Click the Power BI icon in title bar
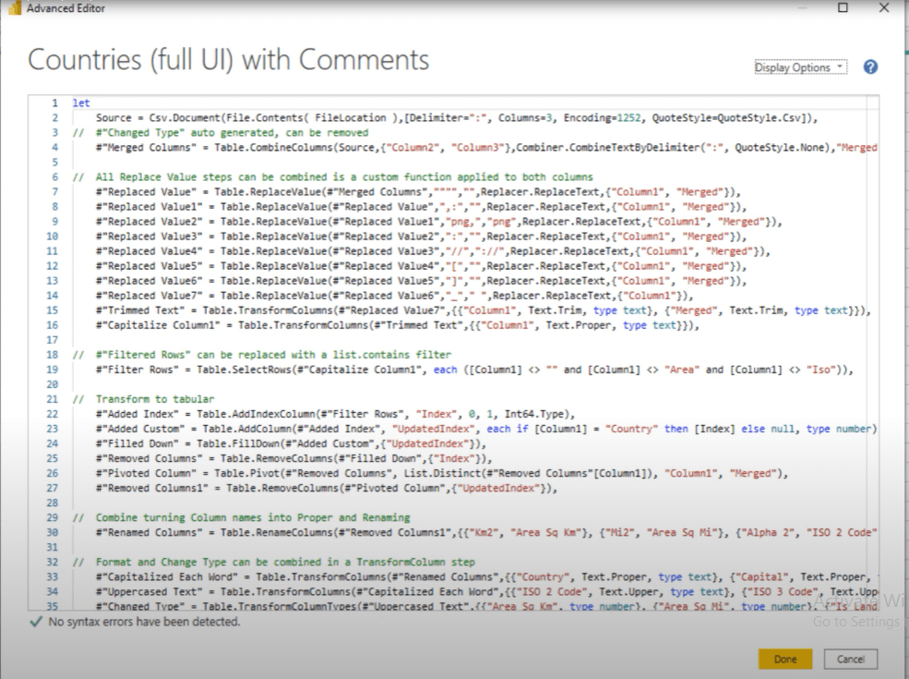This screenshot has width=909, height=679. (x=15, y=8)
